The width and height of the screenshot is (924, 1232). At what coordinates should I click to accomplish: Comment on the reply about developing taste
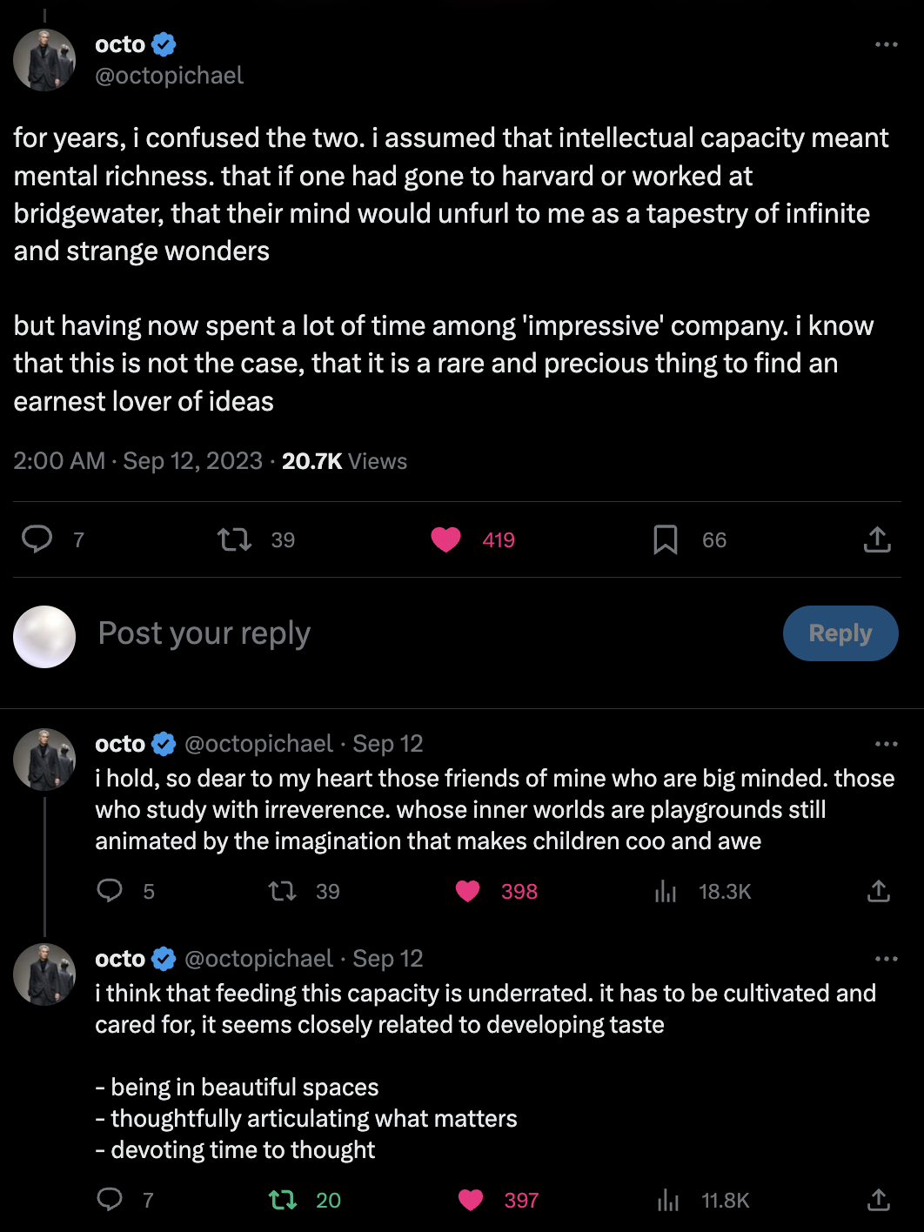coord(110,1201)
